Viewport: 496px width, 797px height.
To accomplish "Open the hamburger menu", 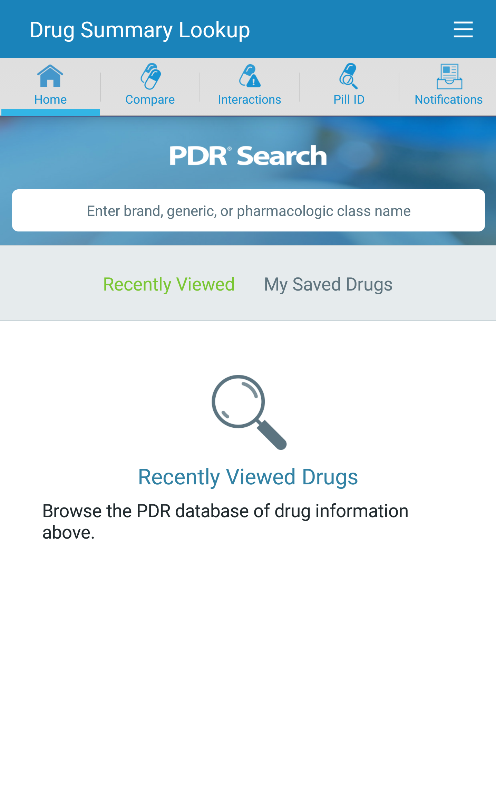I will pyautogui.click(x=463, y=29).
